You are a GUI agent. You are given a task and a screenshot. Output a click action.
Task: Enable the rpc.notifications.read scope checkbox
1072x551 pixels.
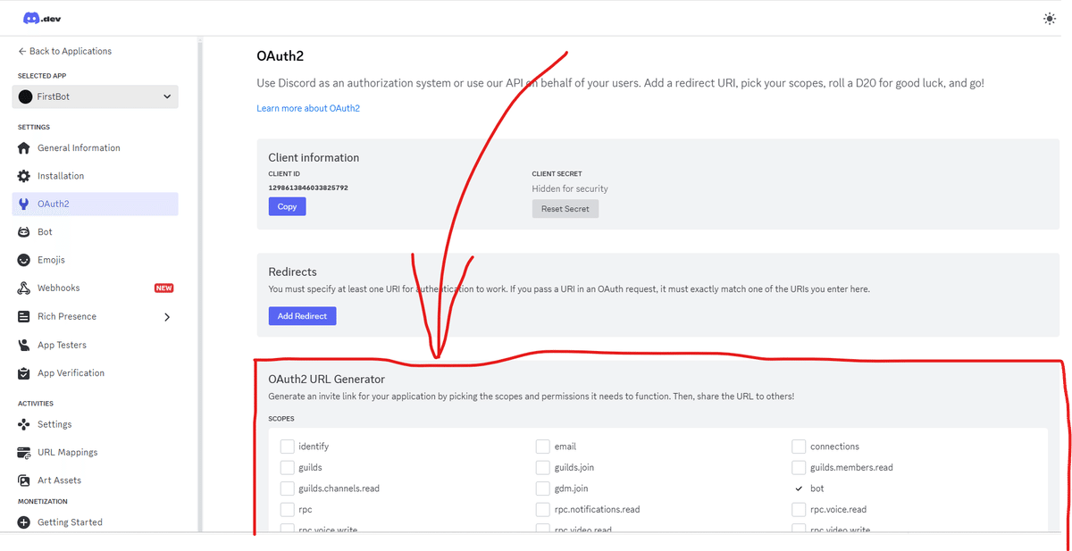click(542, 510)
